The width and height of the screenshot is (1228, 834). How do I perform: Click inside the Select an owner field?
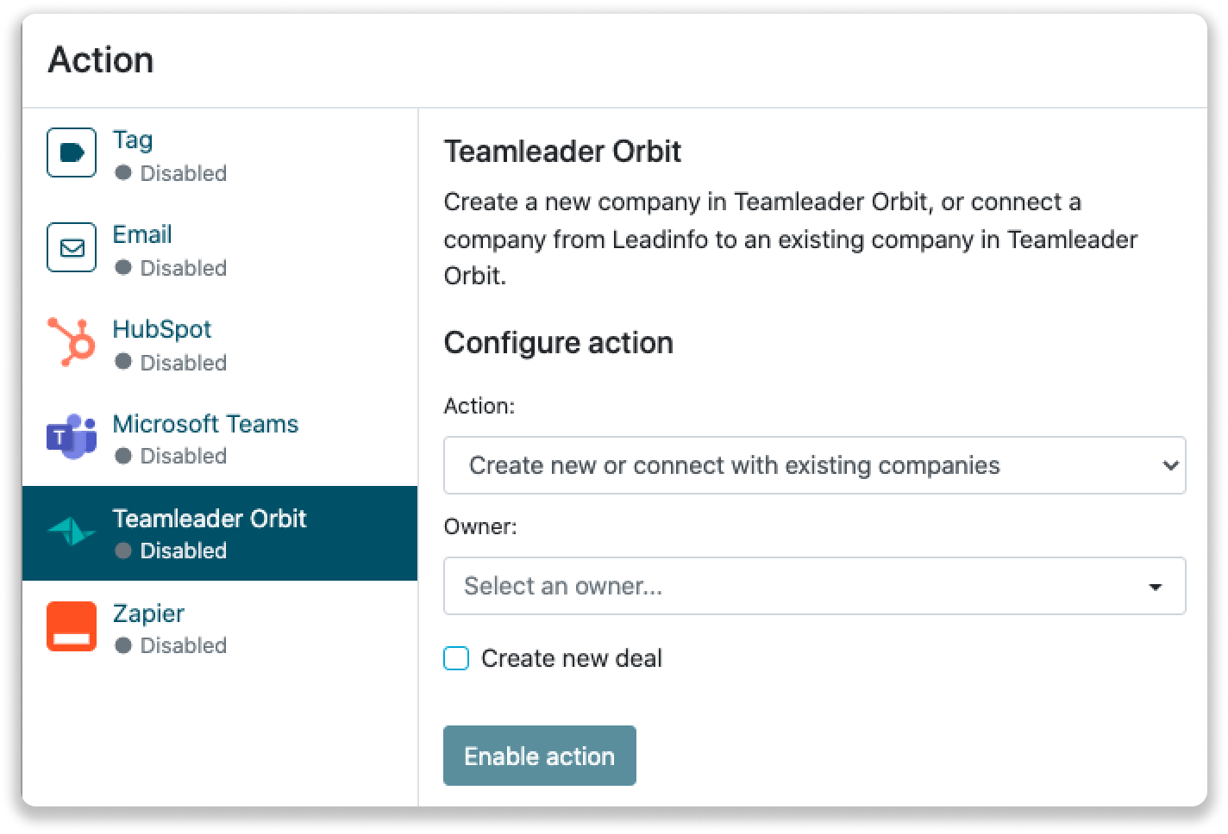pyautogui.click(x=690, y=586)
